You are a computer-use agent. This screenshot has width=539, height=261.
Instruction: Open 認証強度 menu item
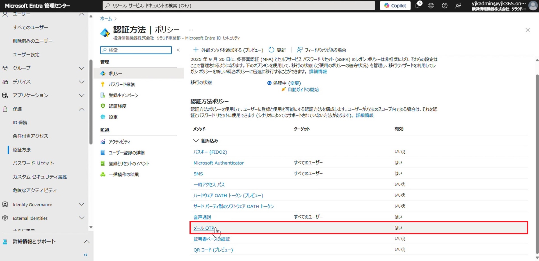[117, 106]
